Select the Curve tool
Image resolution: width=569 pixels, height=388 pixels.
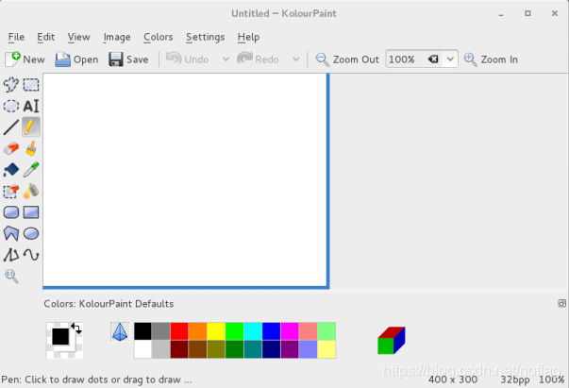pos(31,255)
